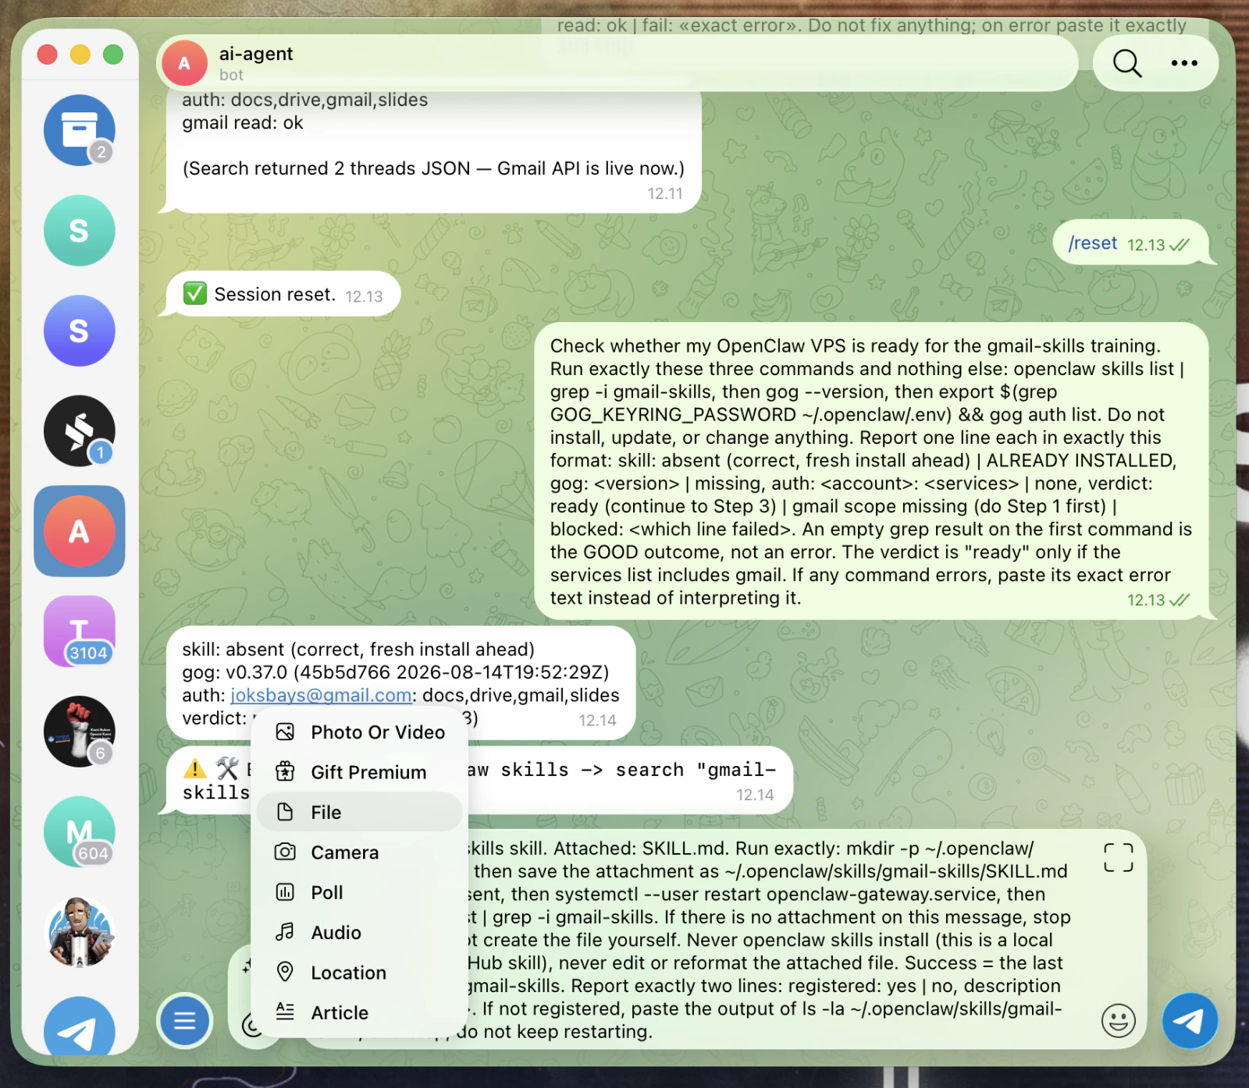1249x1088 pixels.
Task: Open the Archived Chats folder in sidebar
Action: pyautogui.click(x=79, y=130)
